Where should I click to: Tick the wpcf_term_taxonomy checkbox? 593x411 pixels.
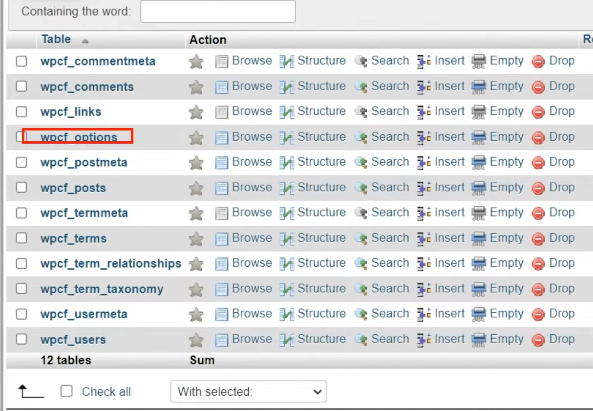coord(21,288)
